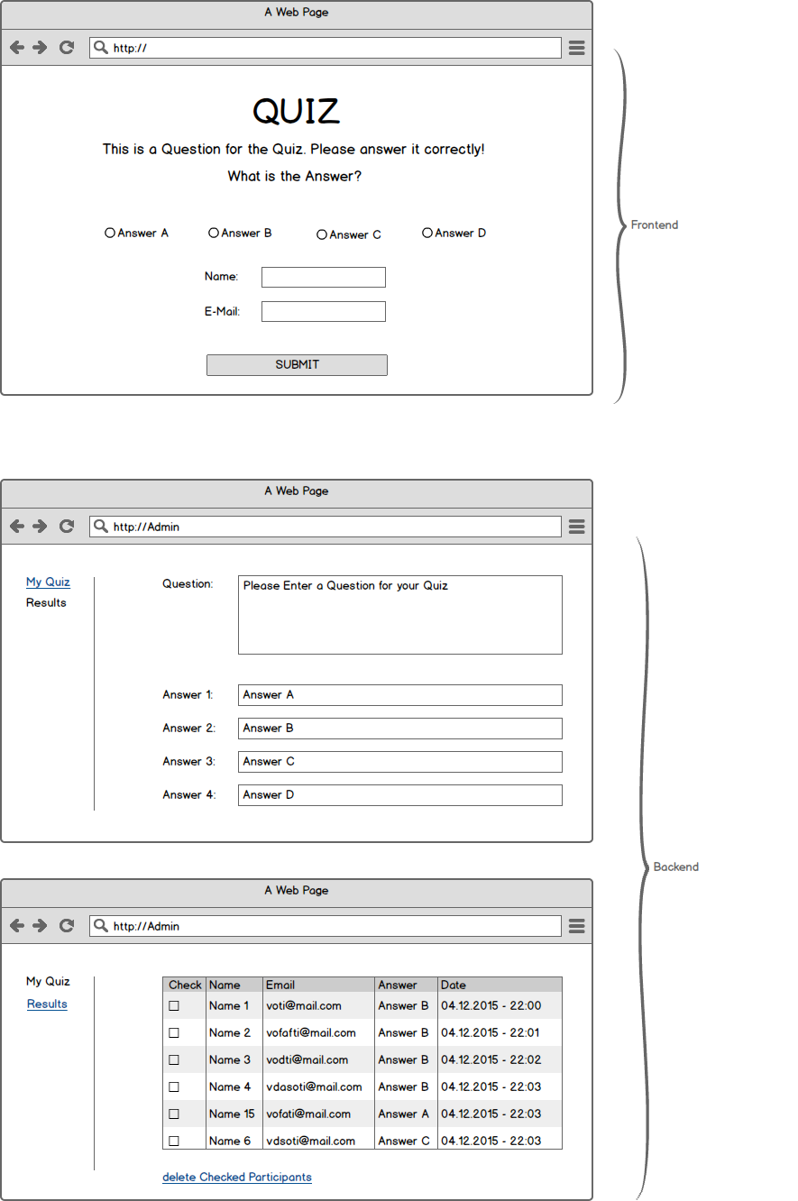798x1201 pixels.
Task: Click forward arrow in the Question editor browser
Action: 40,527
